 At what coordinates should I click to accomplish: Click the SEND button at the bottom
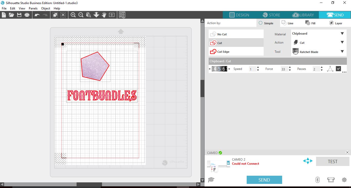point(264,180)
